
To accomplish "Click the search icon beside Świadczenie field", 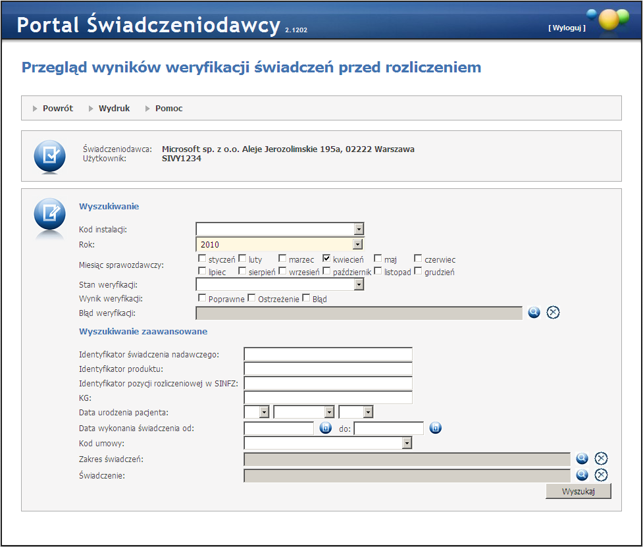I will (x=582, y=475).
